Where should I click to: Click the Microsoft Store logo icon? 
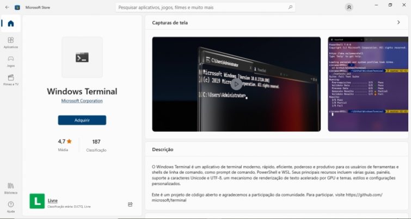(x=17, y=7)
